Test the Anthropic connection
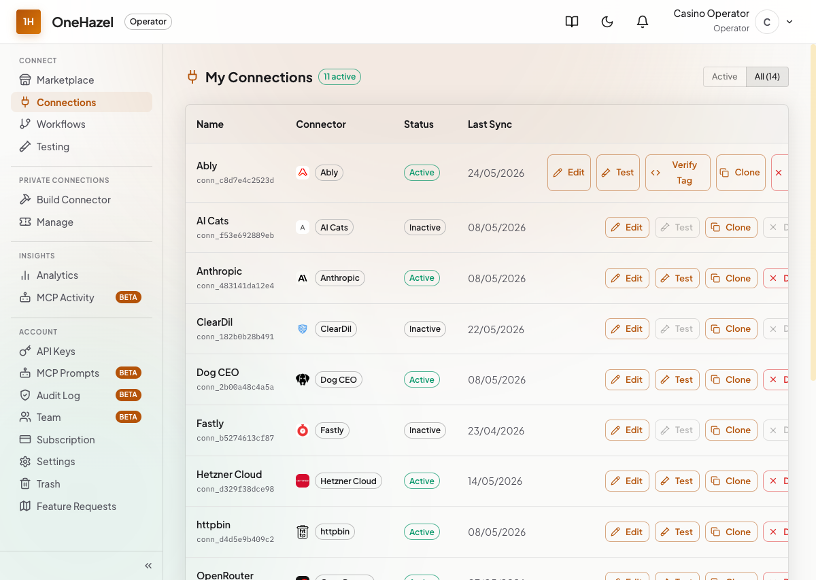 (677, 278)
